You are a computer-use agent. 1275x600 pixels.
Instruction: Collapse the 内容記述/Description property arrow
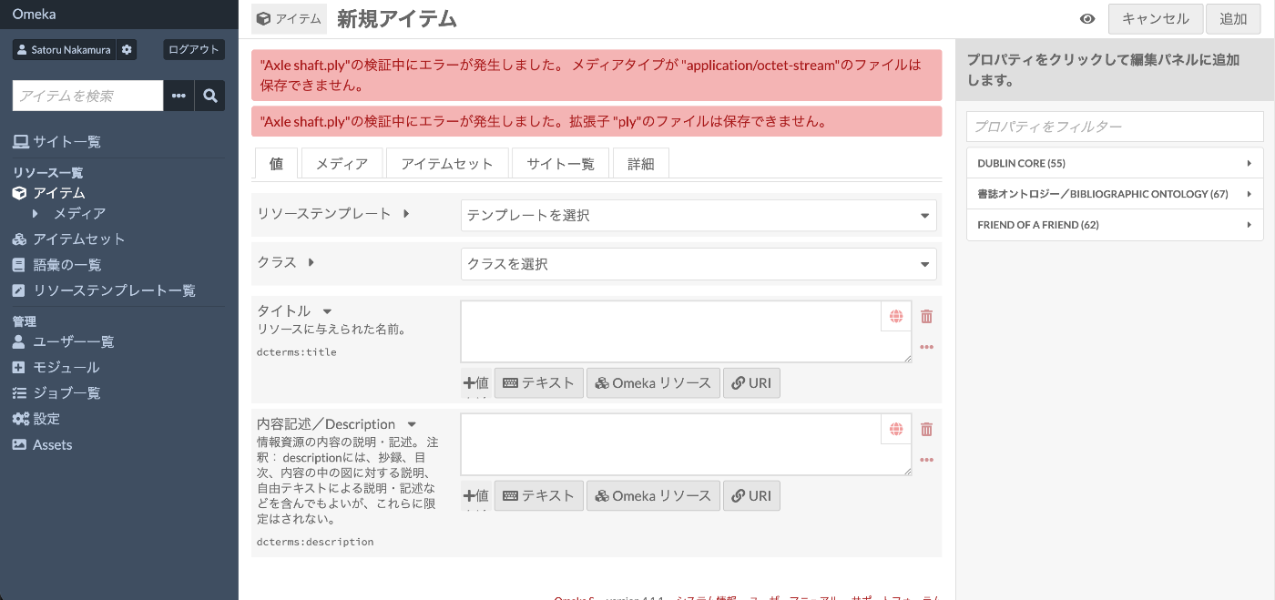pos(412,424)
